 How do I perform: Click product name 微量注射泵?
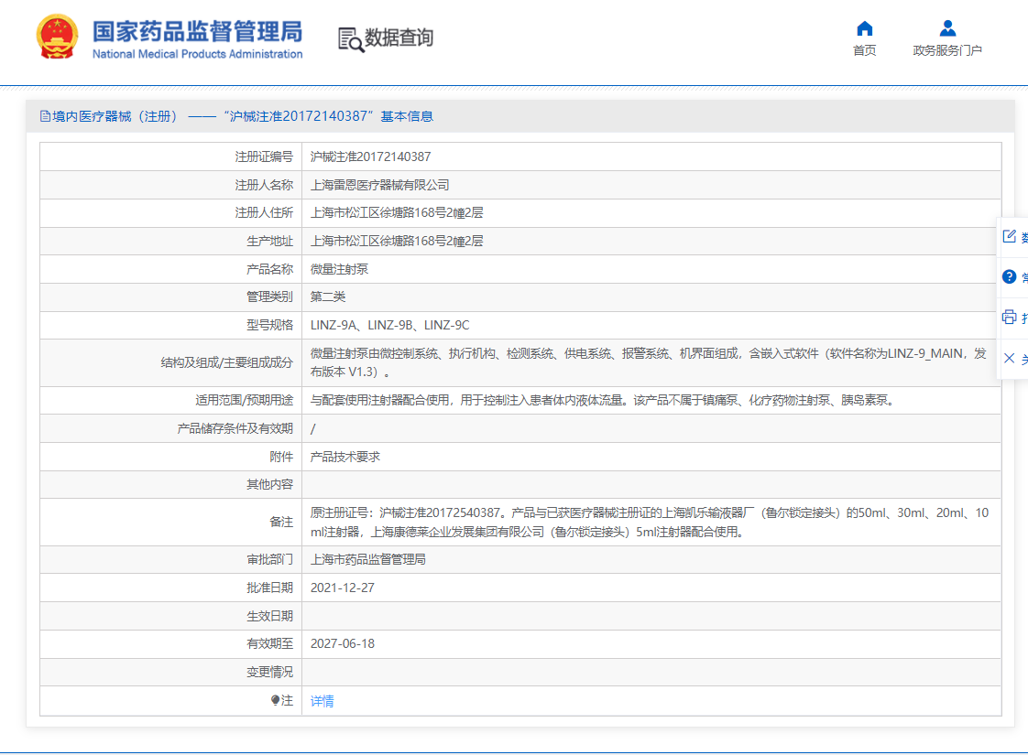pos(339,269)
